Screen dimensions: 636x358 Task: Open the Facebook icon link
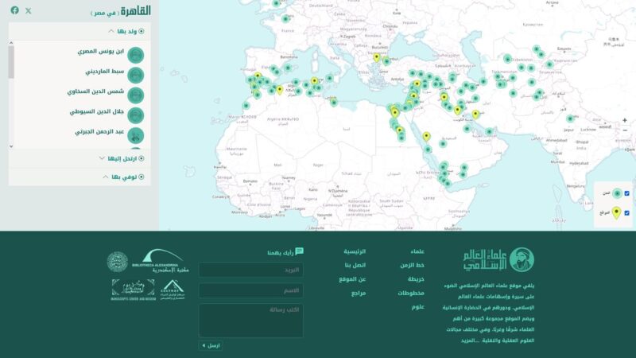pyautogui.click(x=14, y=10)
